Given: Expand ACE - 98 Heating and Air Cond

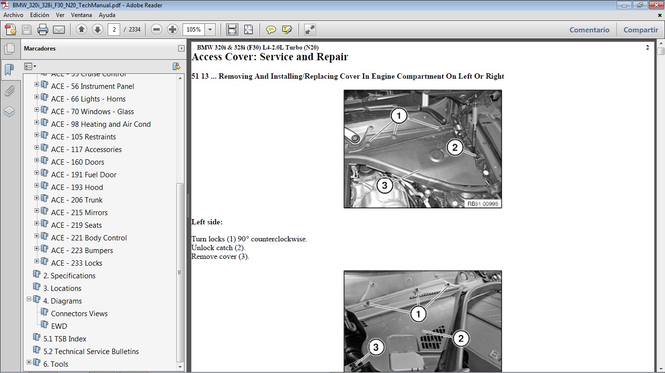Looking at the screenshot, I should [37, 122].
